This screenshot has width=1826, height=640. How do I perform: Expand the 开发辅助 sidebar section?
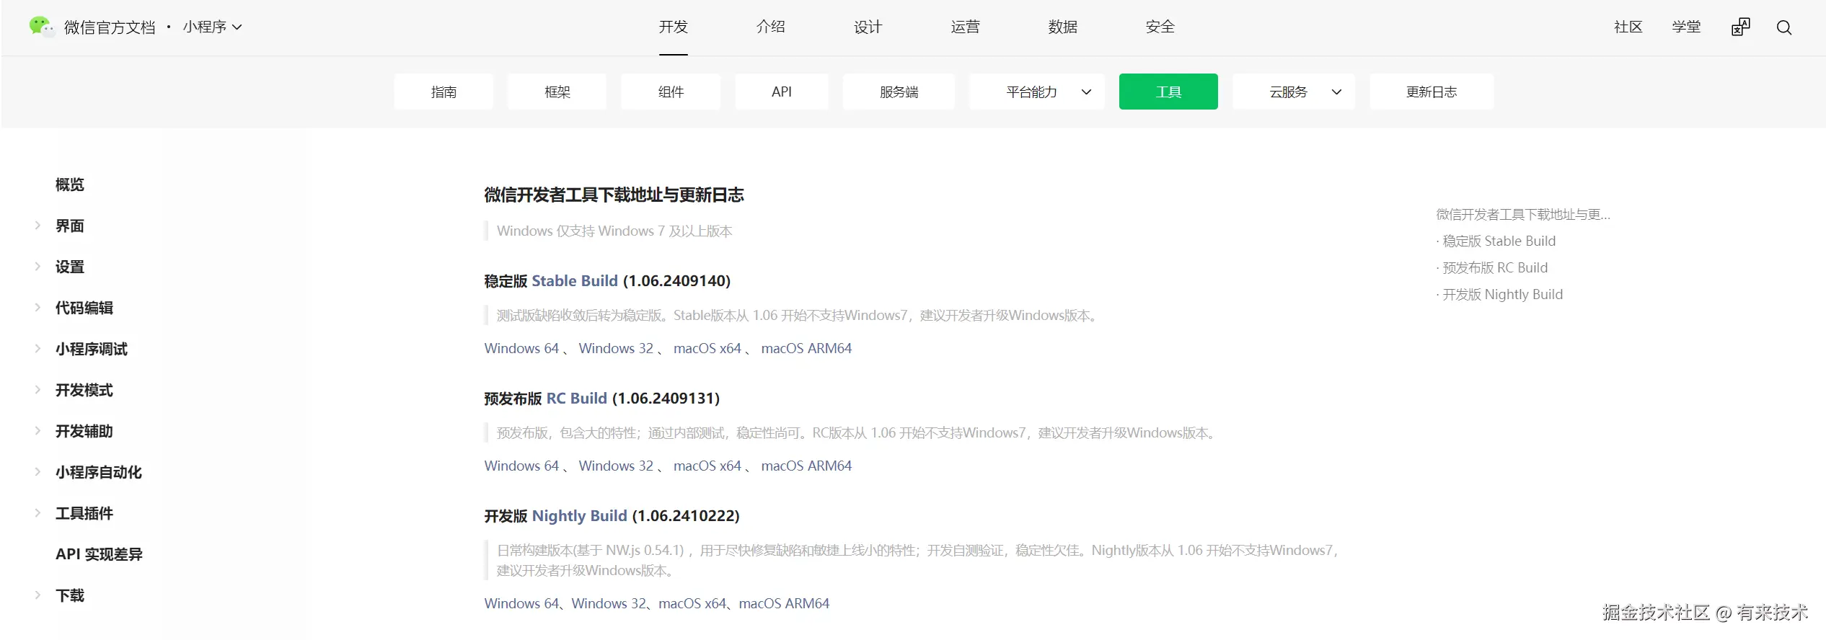click(38, 431)
